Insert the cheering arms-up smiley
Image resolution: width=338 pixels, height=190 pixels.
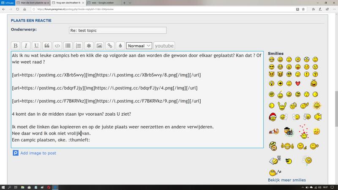pos(282,106)
